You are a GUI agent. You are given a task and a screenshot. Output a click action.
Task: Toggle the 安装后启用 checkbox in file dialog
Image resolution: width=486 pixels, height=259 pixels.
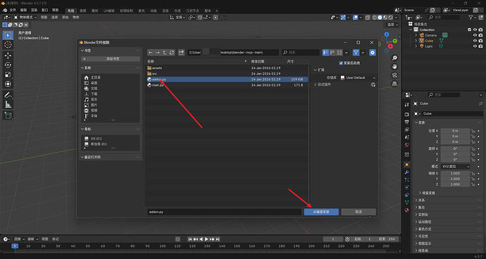tap(341, 63)
